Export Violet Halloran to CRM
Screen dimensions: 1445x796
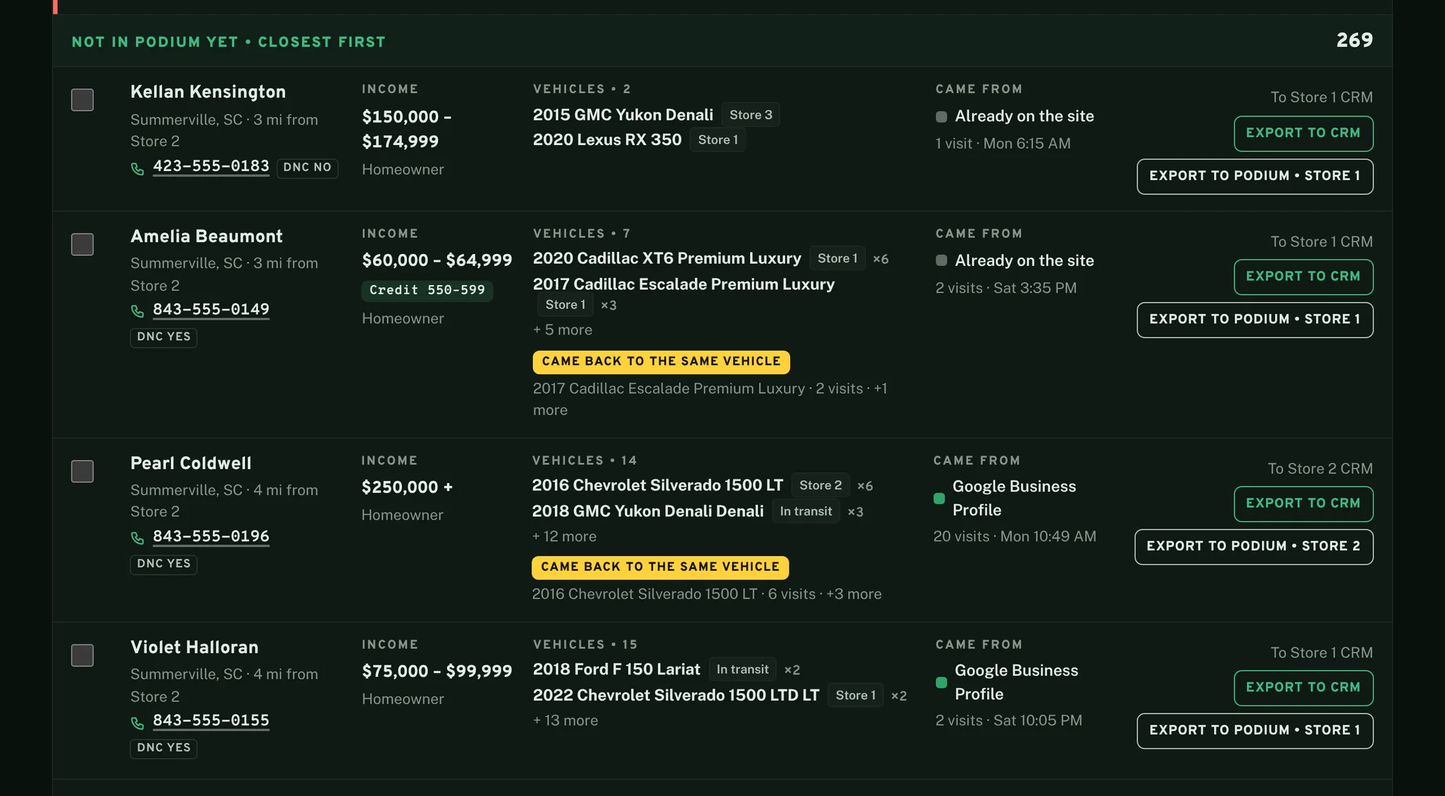[x=1303, y=688]
